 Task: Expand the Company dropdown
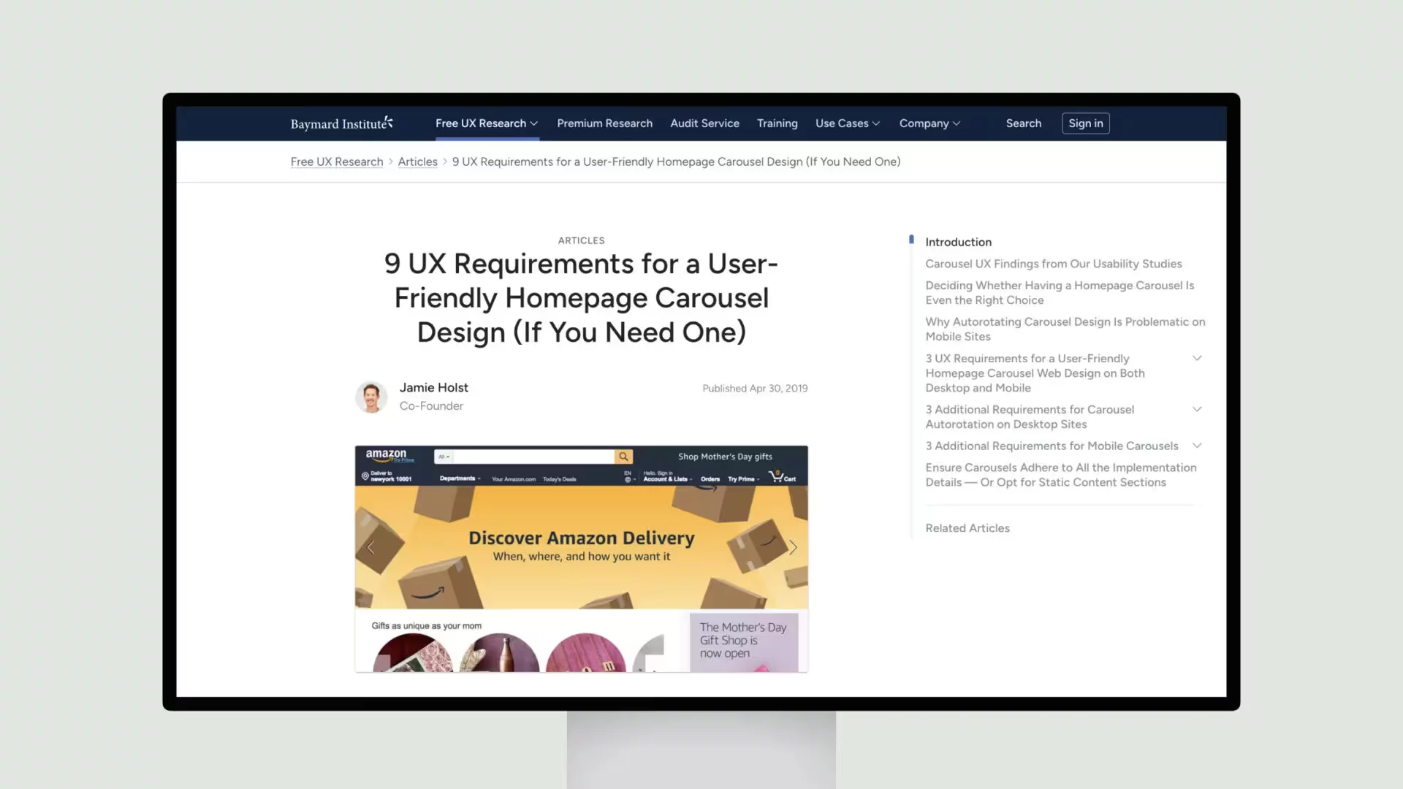[x=928, y=122]
